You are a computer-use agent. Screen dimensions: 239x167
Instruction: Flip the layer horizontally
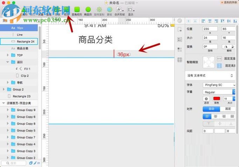pyautogui.click(x=226, y=47)
